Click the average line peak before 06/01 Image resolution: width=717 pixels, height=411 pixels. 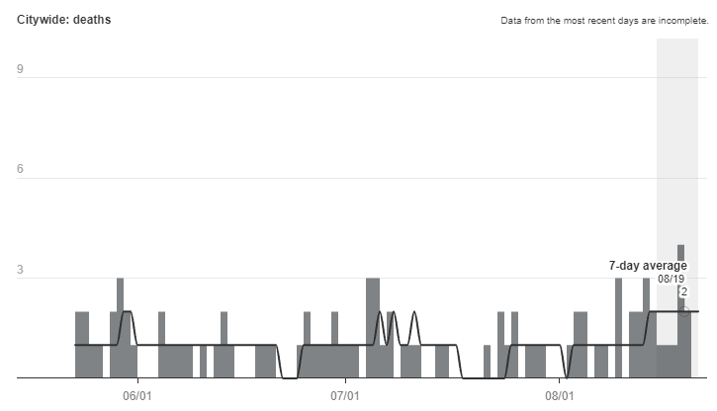pos(126,312)
